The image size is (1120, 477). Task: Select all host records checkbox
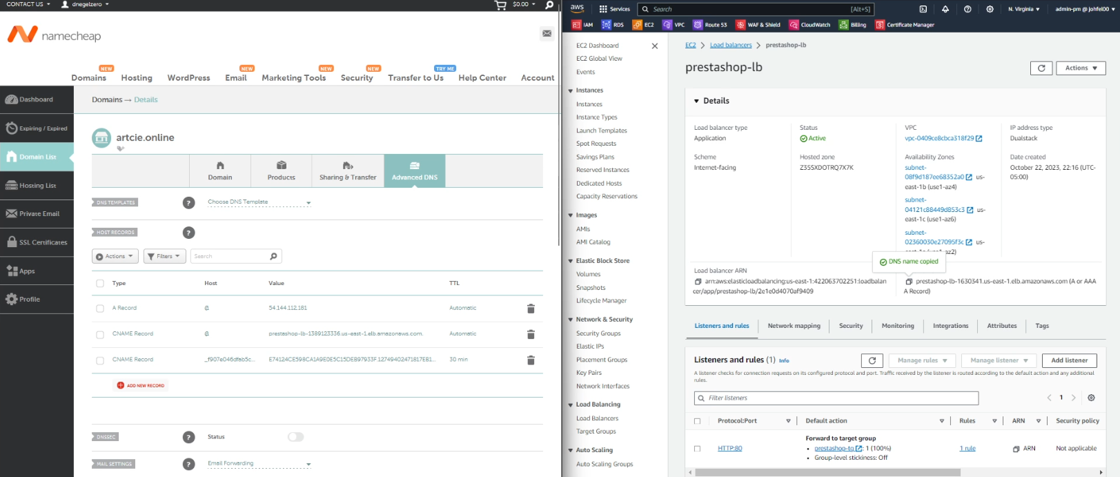point(100,284)
